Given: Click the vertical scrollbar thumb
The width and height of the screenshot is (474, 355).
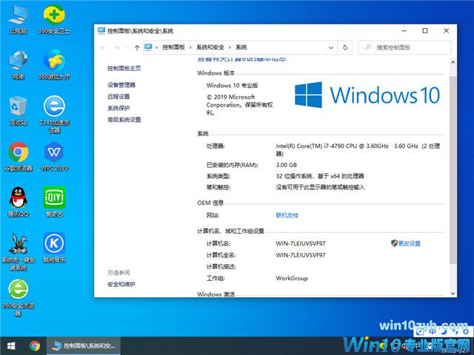Looking at the screenshot, I should pyautogui.click(x=453, y=171).
